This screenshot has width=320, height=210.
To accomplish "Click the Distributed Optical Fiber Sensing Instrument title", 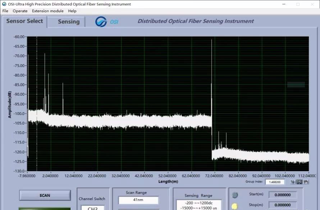I will point(196,21).
